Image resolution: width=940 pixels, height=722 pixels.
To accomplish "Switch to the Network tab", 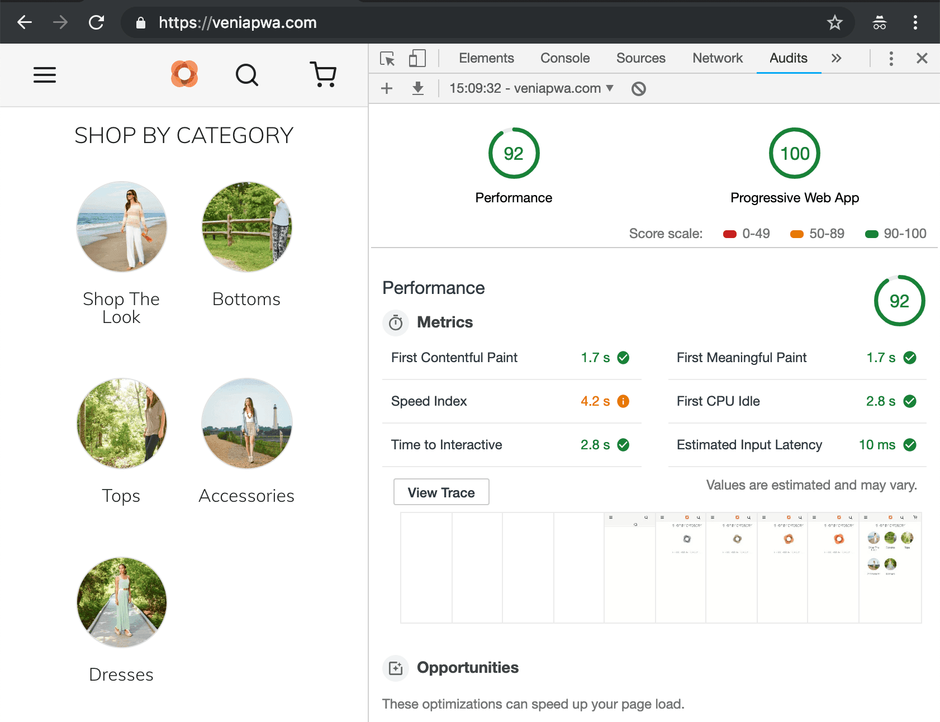I will (x=717, y=58).
